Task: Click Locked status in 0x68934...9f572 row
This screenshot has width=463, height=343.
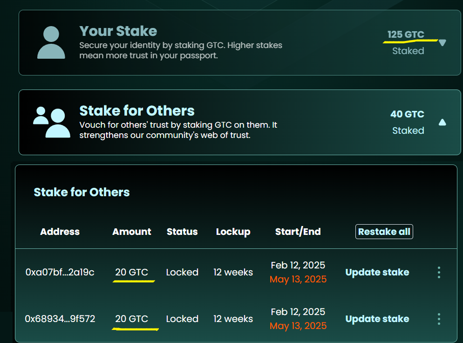Action: click(x=182, y=319)
